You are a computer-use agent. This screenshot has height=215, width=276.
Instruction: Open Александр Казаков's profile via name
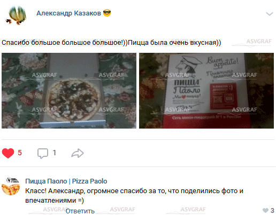(68, 13)
